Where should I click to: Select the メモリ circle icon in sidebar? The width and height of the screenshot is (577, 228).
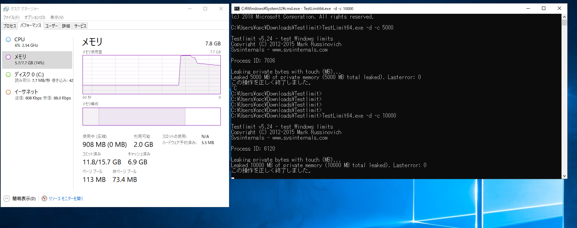click(8, 57)
